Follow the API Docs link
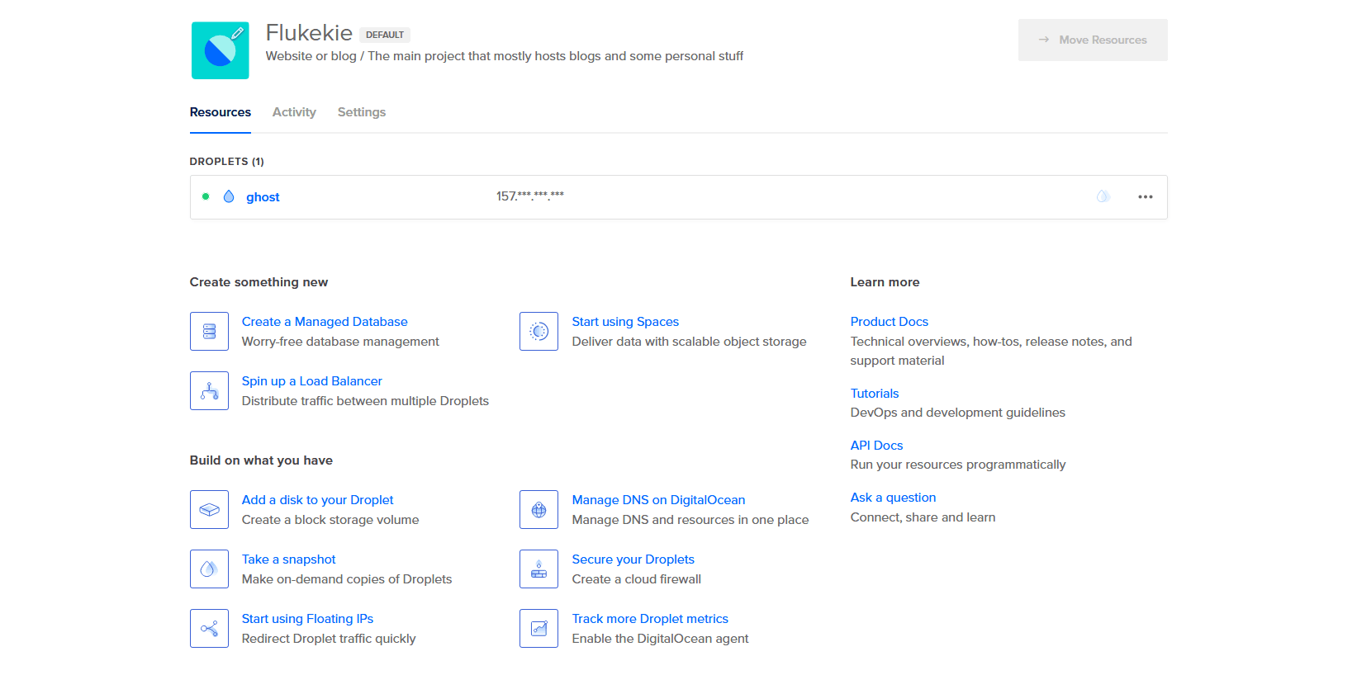Screen dimensions: 1357x675 876,446
